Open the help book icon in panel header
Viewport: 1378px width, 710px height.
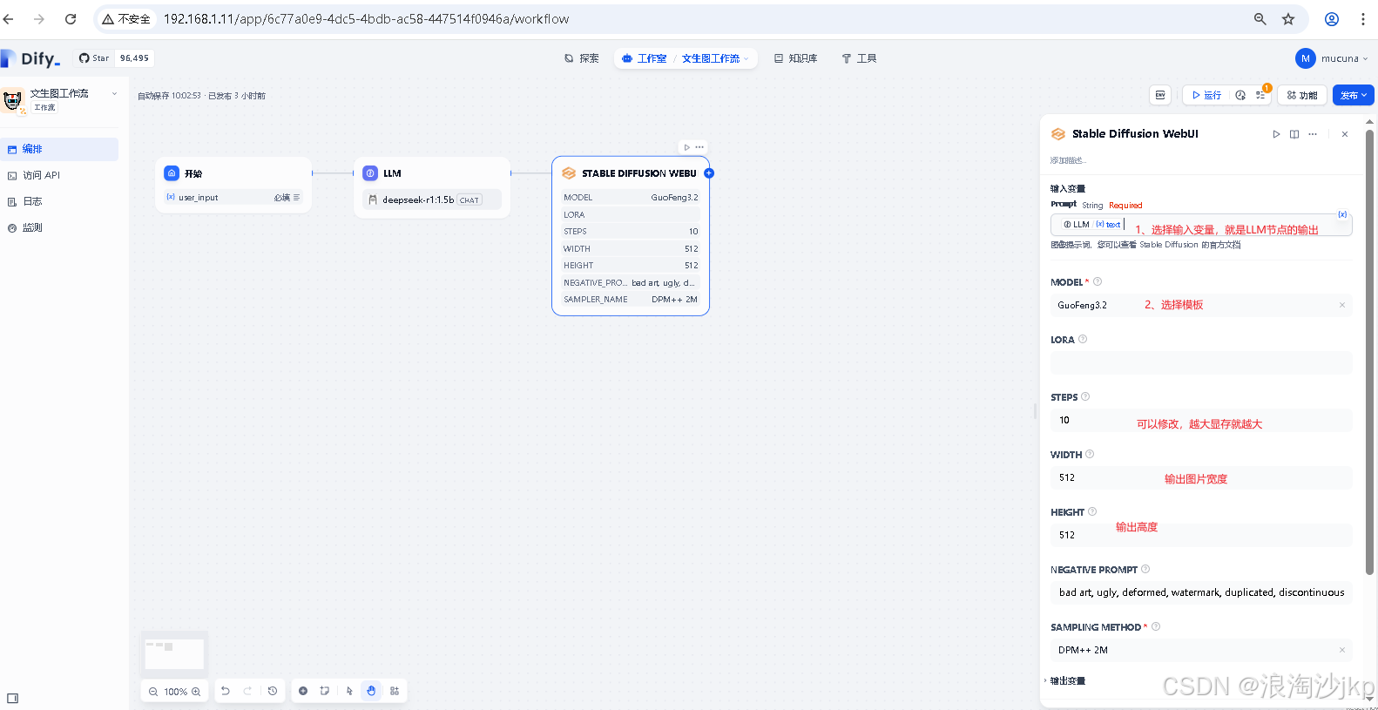click(x=1294, y=134)
